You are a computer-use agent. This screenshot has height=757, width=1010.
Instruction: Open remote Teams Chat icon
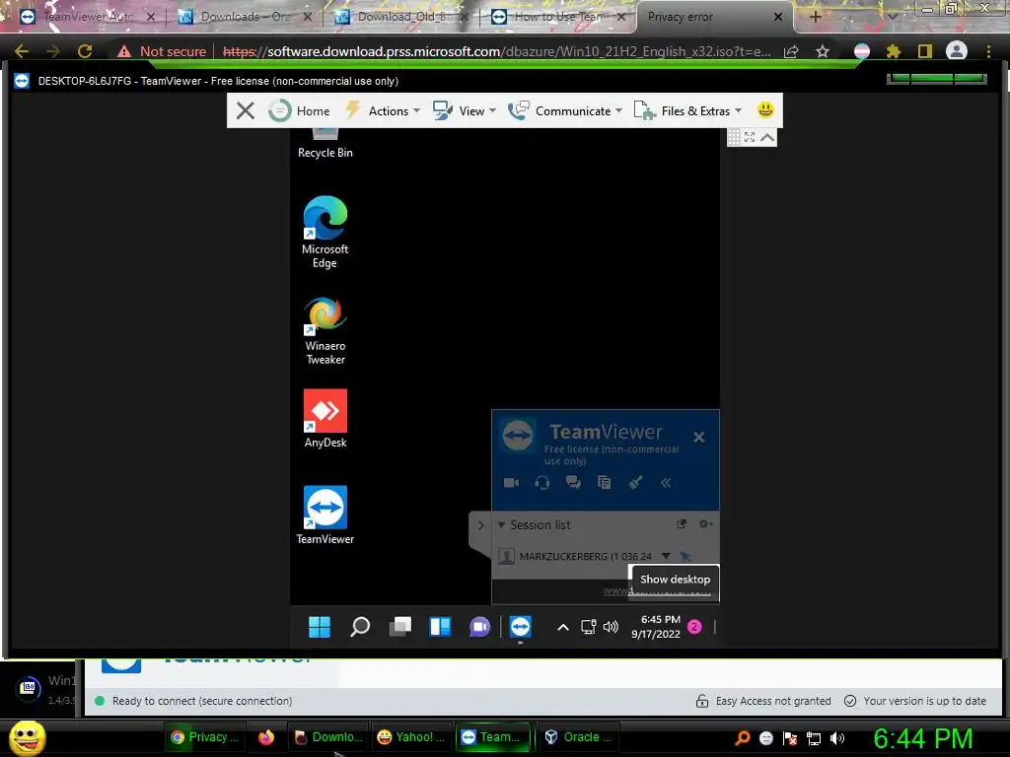pos(480,626)
